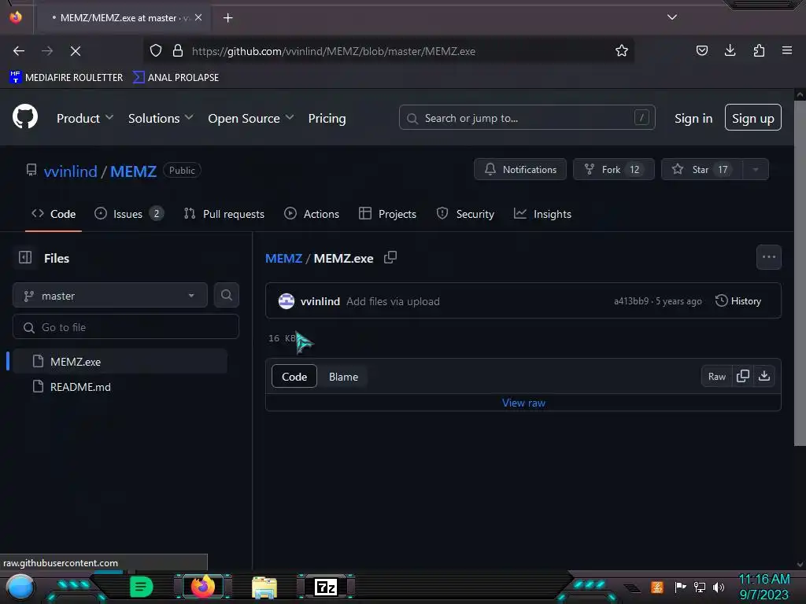Stop page loading with the X button
Viewport: 806px width, 604px height.
76,51
